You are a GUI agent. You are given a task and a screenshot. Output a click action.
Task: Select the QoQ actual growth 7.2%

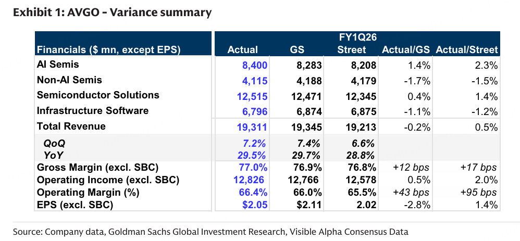[256, 143]
